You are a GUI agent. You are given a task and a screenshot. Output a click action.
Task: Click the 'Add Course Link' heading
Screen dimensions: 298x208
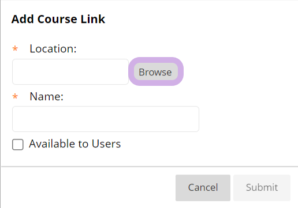click(58, 19)
